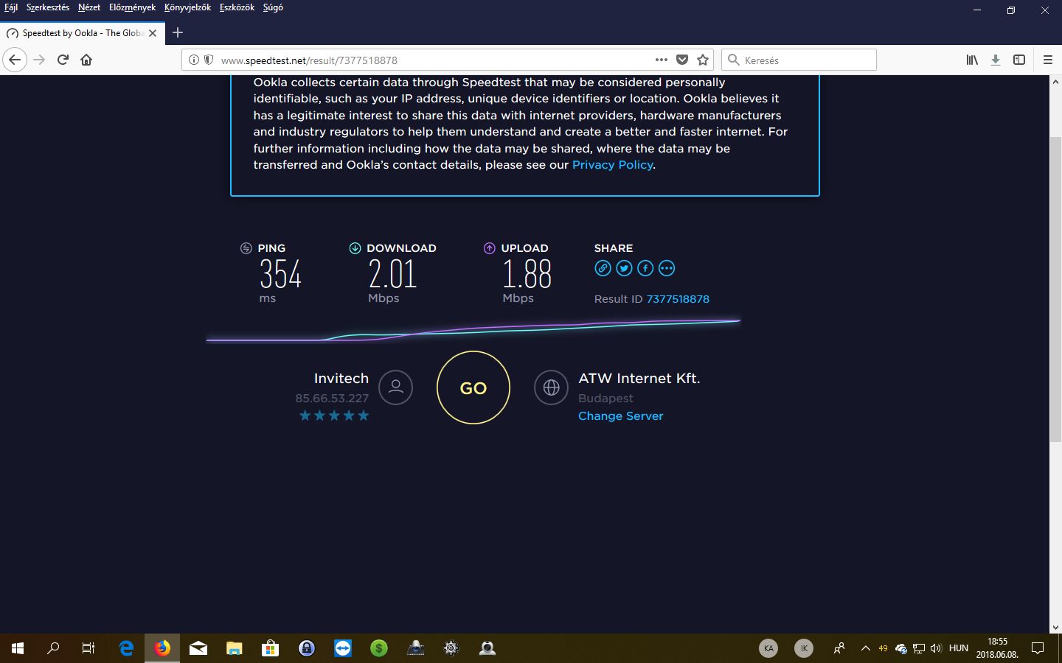Launch Microsoft Edge from taskbar
The image size is (1062, 663).
(126, 648)
